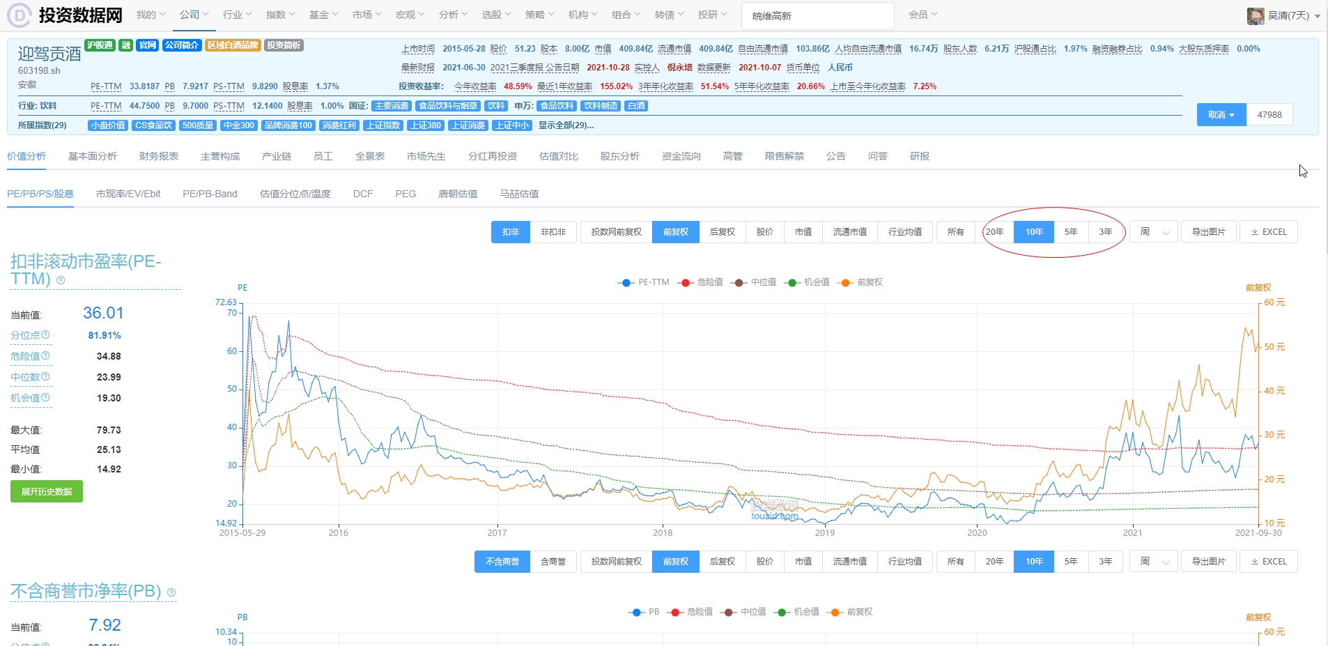Select 后复权 in the PE chart toolbar
1328x646 pixels.
(723, 232)
